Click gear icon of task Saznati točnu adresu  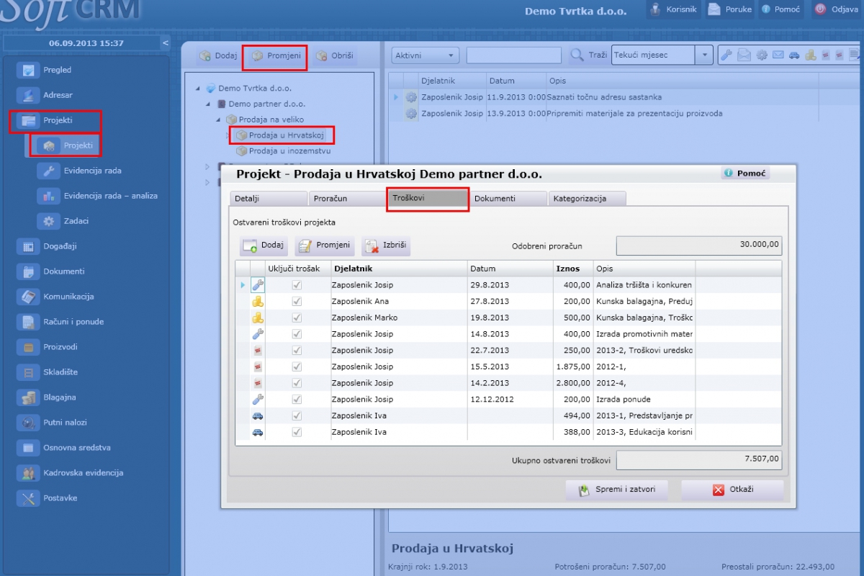(411, 97)
